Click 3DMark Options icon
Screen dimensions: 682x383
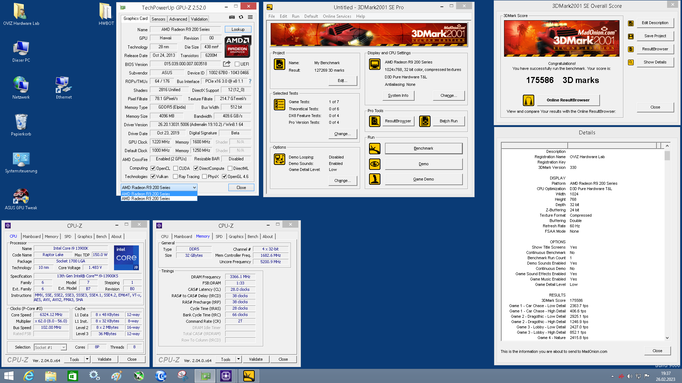click(x=280, y=159)
